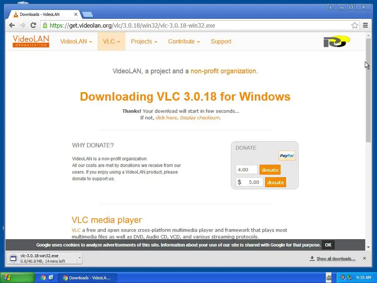The image size is (377, 283).
Task: Click the 'VLC media player' heading
Action: click(106, 220)
